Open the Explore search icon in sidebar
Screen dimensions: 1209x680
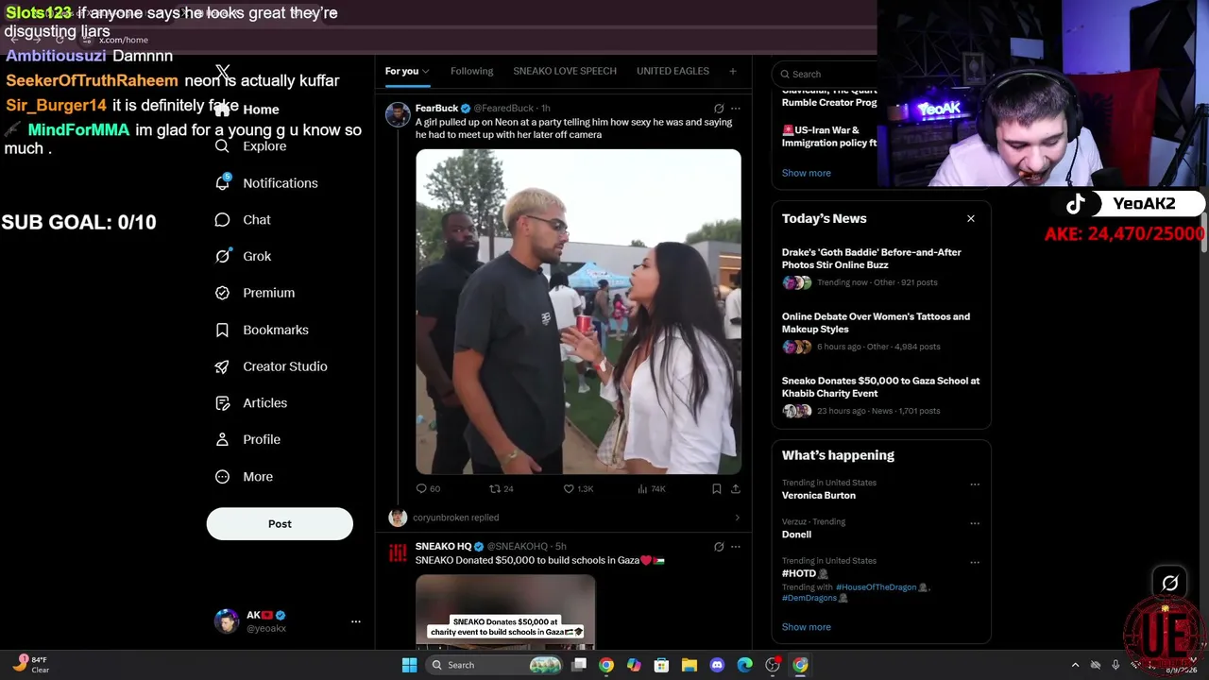[x=222, y=146]
